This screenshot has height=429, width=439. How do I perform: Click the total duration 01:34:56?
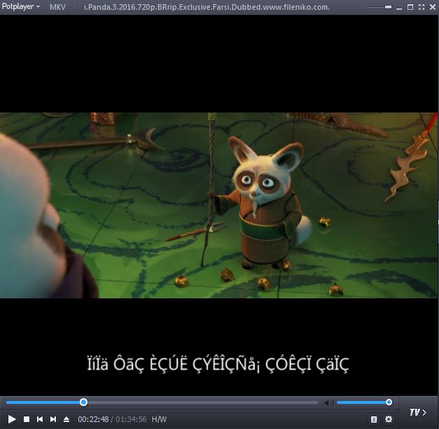[131, 419]
